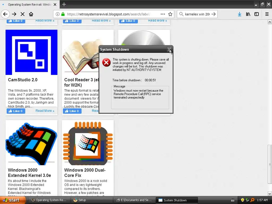Click scrollbar down arrow on the page
Image resolution: width=272 pixels, height=204 pixels.
270,194
